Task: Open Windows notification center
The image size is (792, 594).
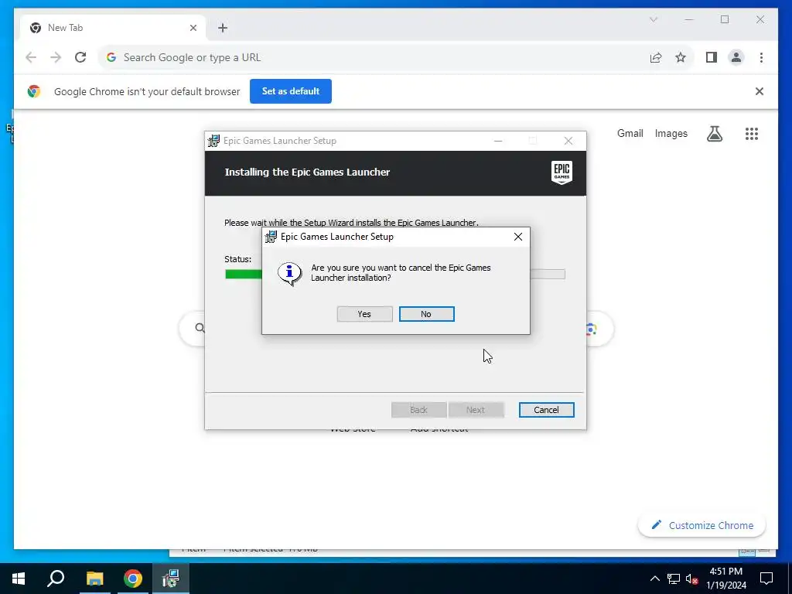Action: [x=766, y=579]
